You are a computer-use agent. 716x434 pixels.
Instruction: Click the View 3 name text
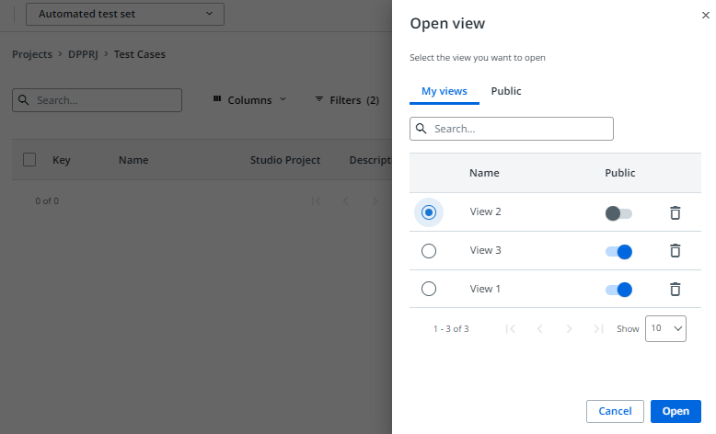click(x=485, y=250)
